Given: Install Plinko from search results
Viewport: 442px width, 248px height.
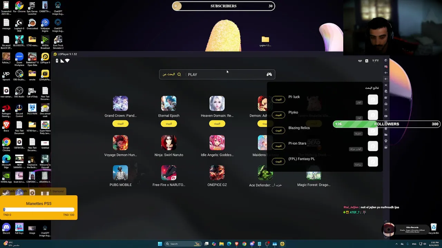Looking at the screenshot, I should click(279, 115).
